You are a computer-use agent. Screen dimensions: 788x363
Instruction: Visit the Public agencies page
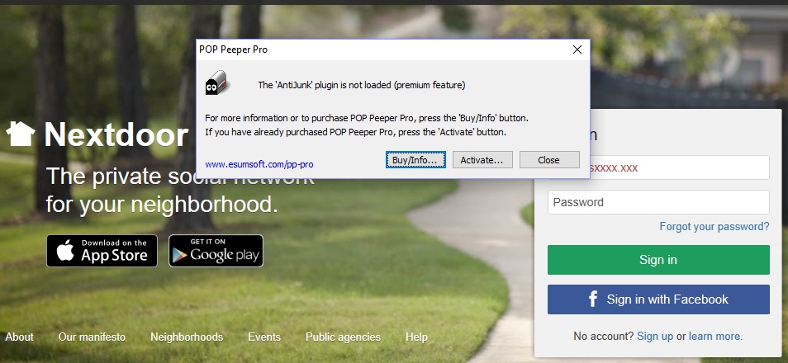point(344,337)
